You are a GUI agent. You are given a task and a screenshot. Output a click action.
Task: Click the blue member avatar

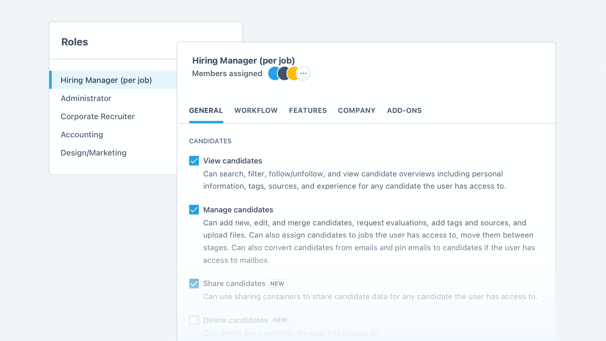[x=273, y=73]
